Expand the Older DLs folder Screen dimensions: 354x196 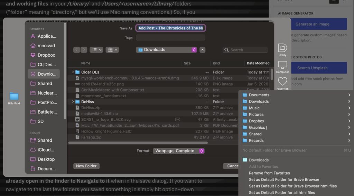point(73,72)
